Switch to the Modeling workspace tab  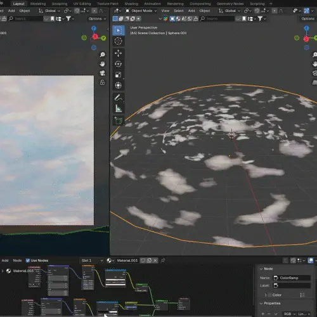38,4
